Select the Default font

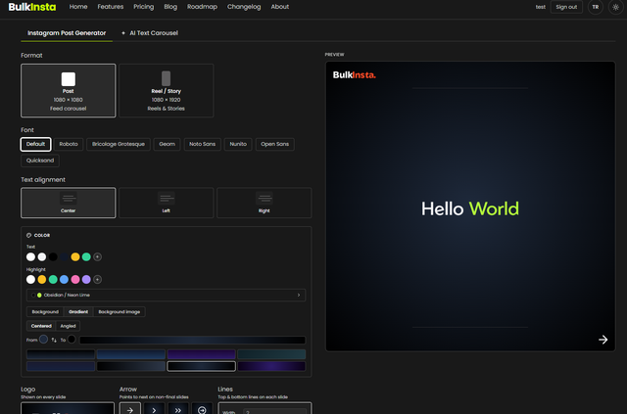tap(35, 144)
